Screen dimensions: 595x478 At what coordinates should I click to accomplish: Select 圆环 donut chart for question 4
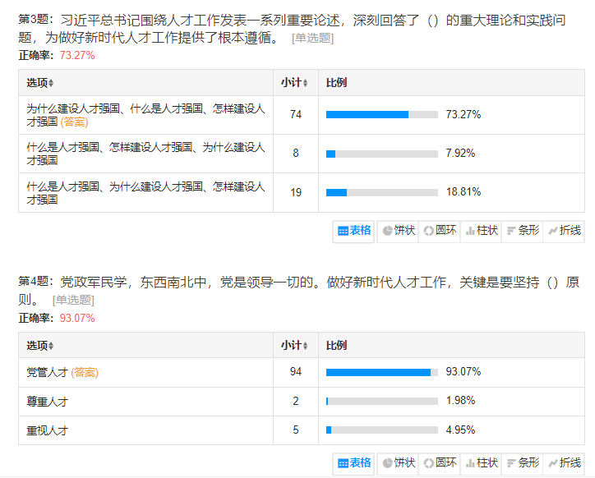tap(440, 463)
